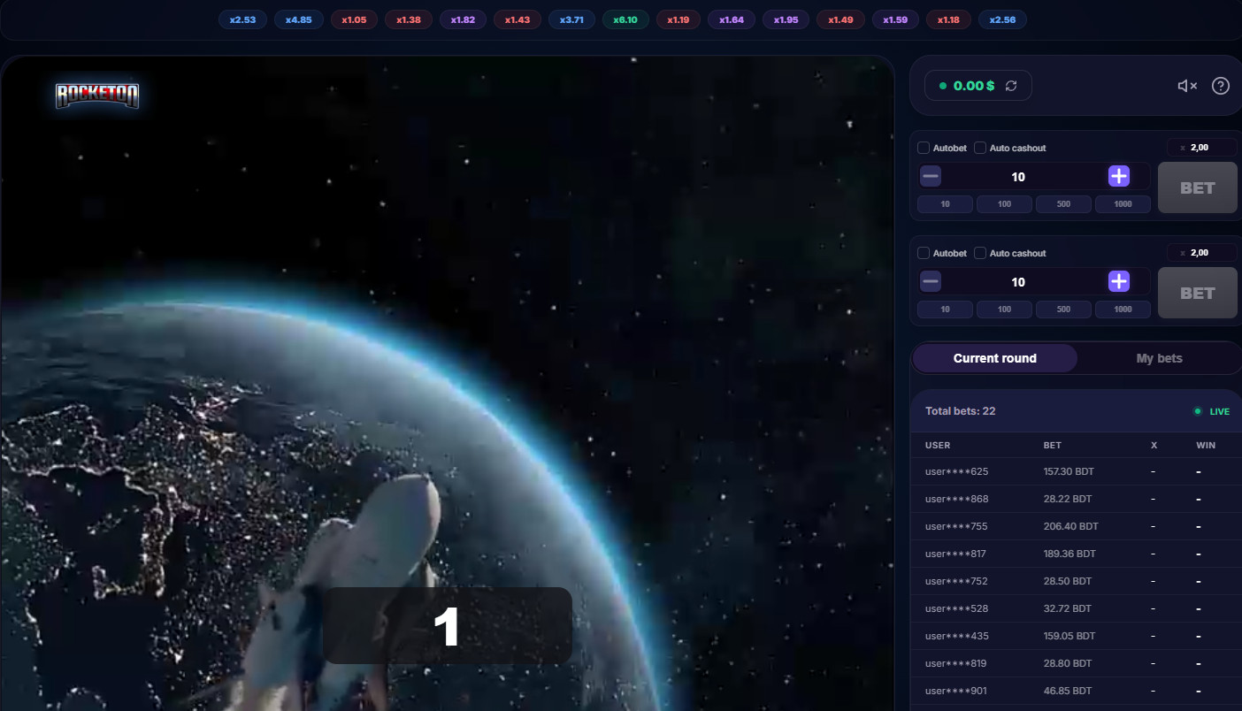Choose the 100 preset in second bet panel

1004,310
